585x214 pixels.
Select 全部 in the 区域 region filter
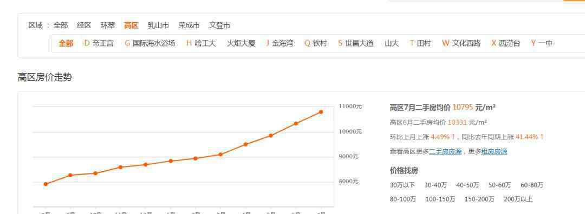coord(61,25)
